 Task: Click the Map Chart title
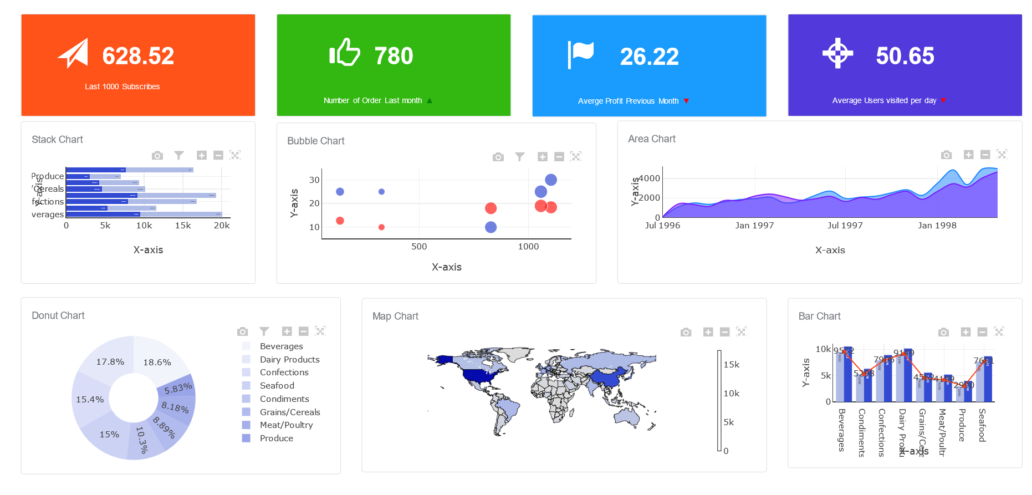coord(396,317)
